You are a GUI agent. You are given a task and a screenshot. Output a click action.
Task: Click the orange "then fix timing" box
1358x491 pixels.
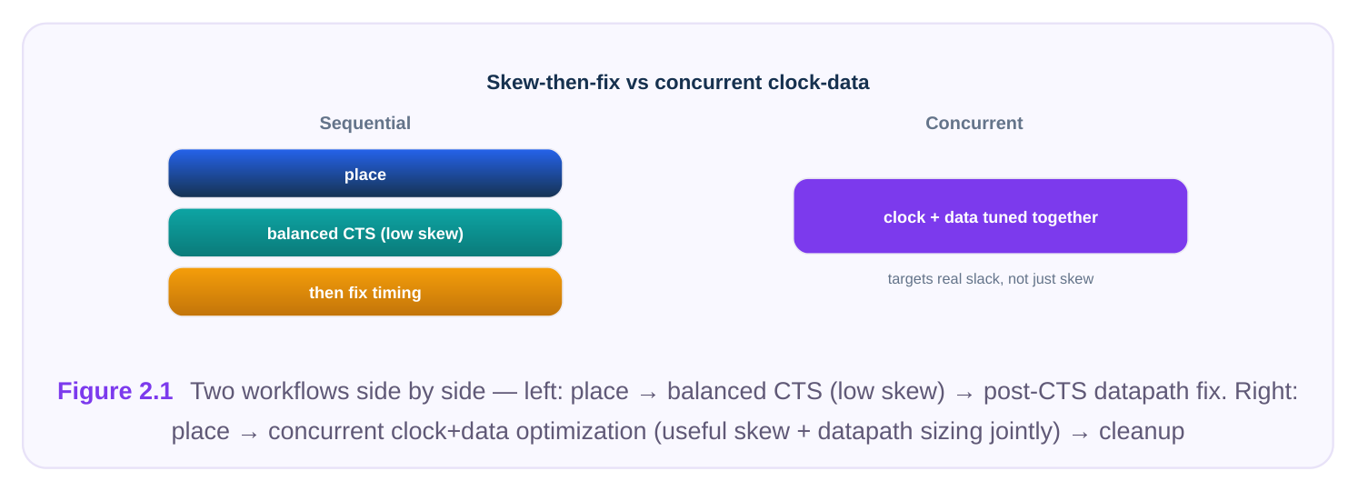(365, 292)
